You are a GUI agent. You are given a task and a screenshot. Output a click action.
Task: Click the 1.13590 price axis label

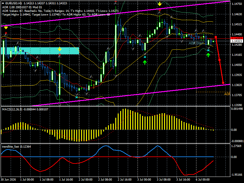coord(237,105)
